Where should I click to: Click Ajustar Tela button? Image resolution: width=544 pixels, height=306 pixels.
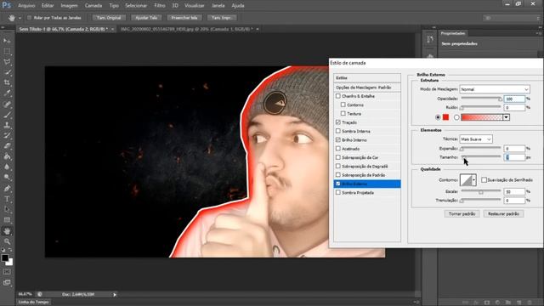point(146,18)
